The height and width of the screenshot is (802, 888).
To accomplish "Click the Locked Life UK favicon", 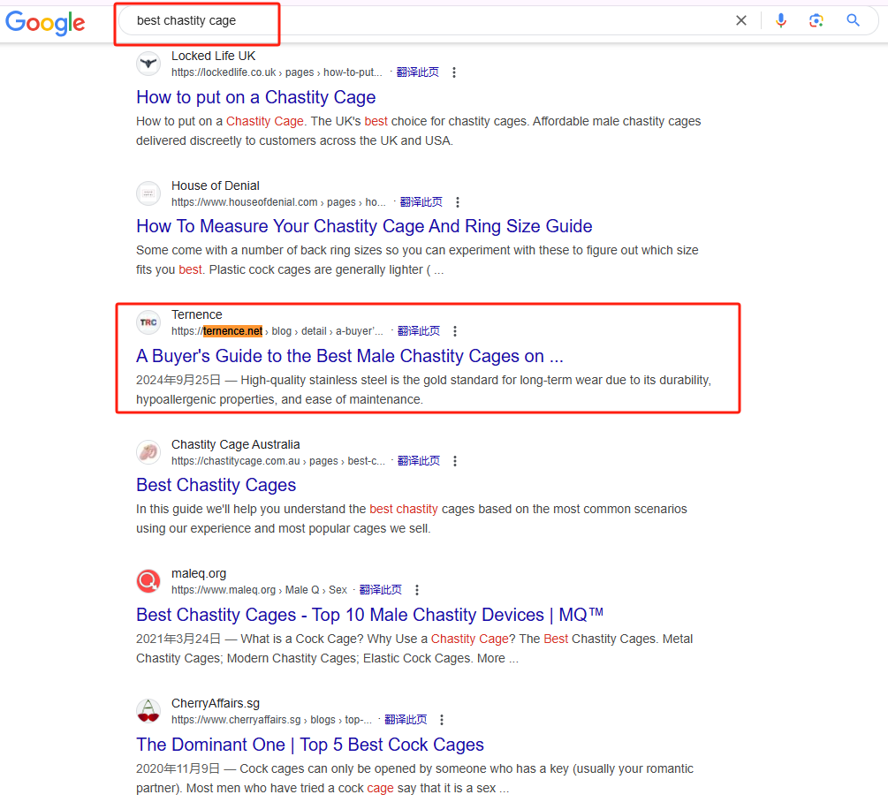I will point(148,64).
